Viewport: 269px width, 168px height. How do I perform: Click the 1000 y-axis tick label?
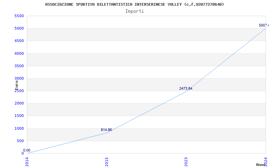[19, 128]
